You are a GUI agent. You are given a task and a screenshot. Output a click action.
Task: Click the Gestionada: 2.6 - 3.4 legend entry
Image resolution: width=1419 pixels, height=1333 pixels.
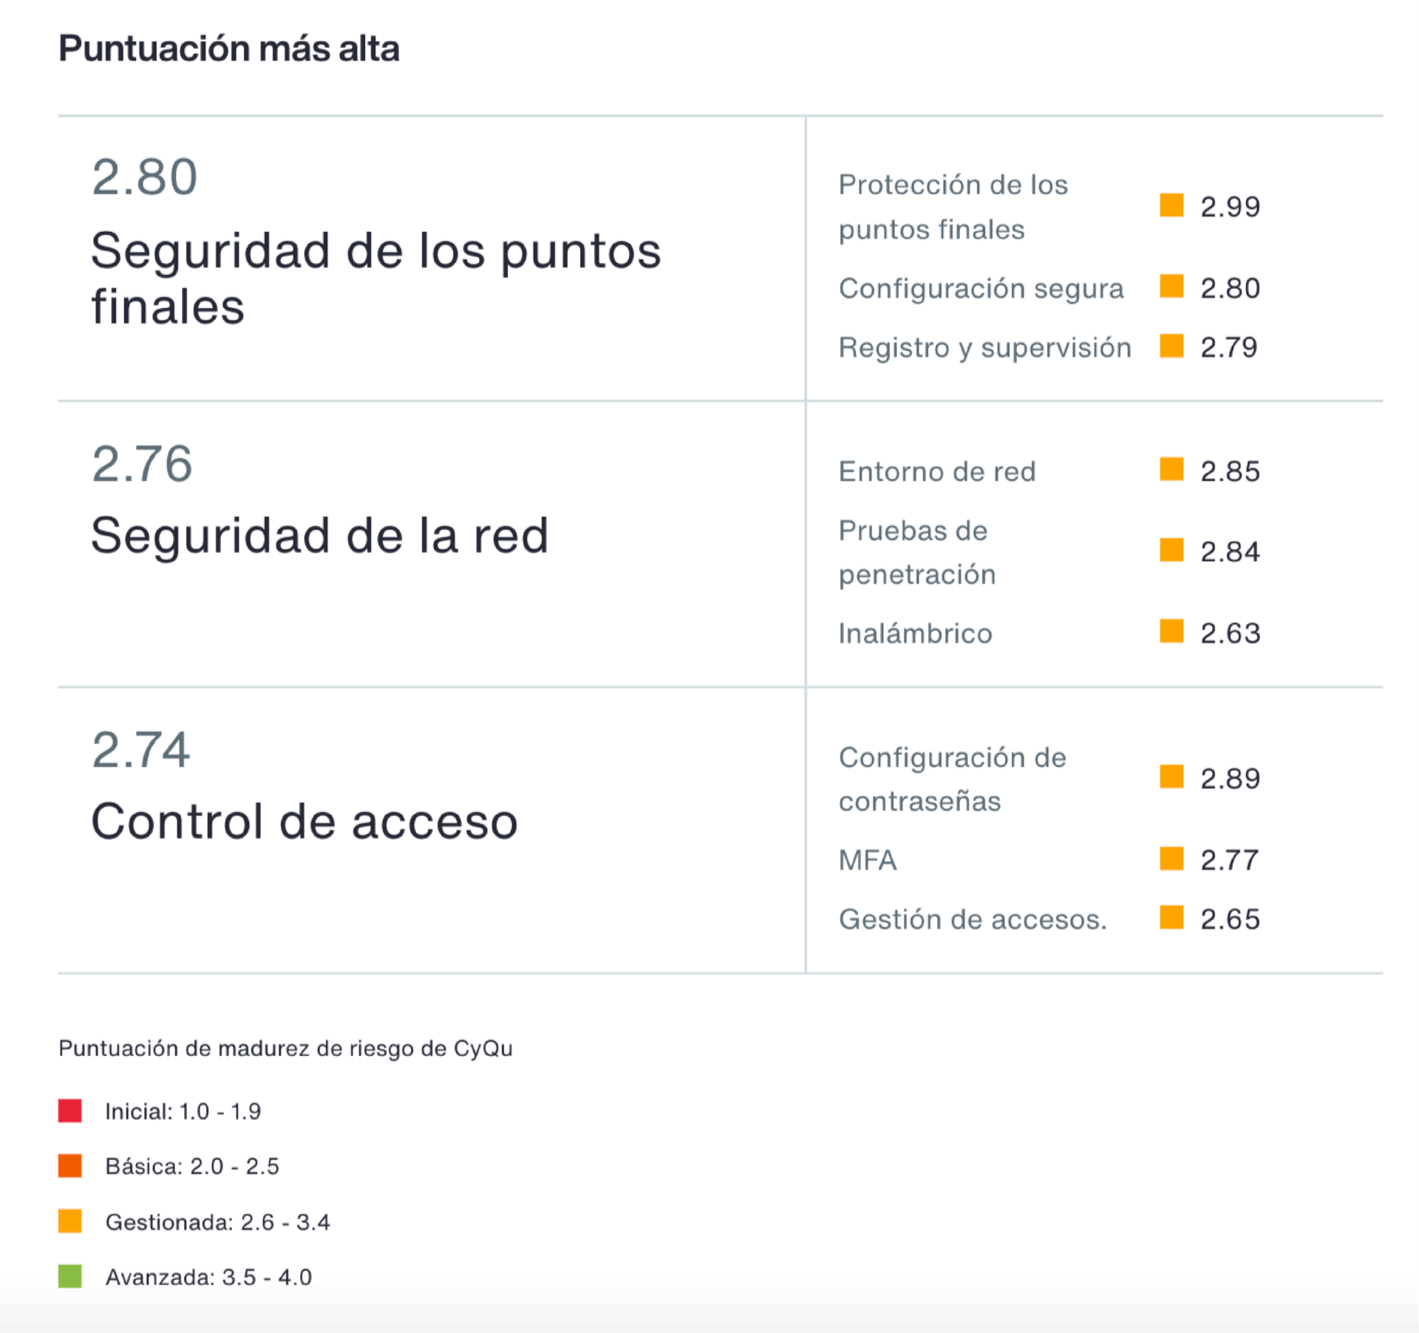coord(217,1222)
